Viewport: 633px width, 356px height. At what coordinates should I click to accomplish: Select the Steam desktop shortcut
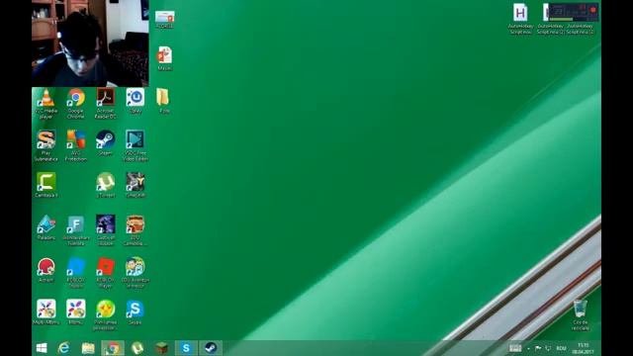[106, 142]
